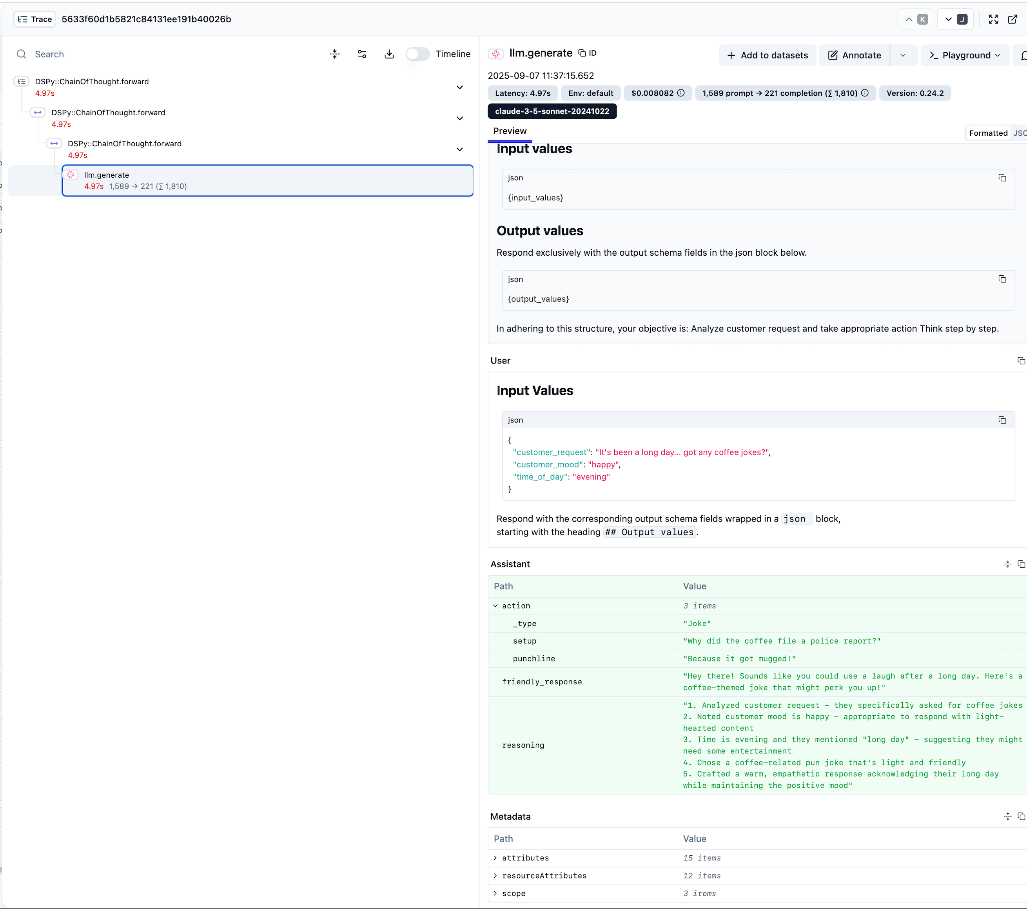Switch view to JSON mode

pos(1020,133)
